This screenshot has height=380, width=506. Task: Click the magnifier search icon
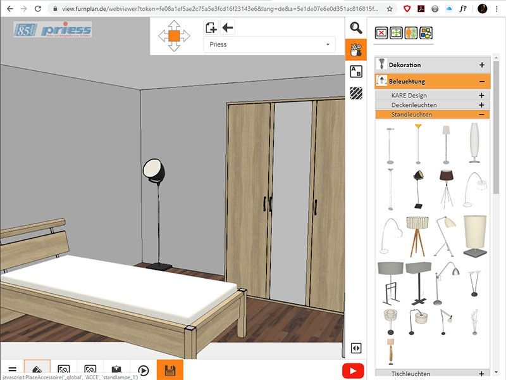point(356,28)
